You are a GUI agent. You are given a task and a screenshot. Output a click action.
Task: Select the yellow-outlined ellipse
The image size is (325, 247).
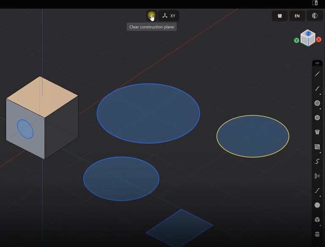coord(253,136)
